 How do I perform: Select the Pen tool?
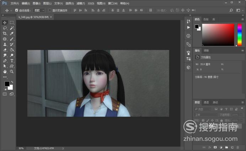[5, 61]
